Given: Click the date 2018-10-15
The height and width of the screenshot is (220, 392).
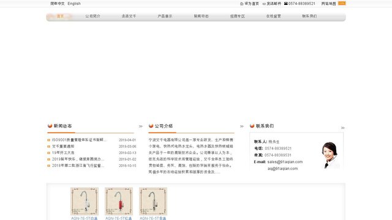Looking at the screenshot, I should [x=127, y=166].
